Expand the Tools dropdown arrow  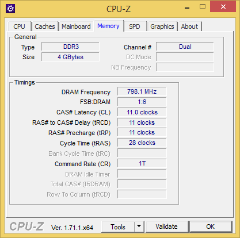139,227
